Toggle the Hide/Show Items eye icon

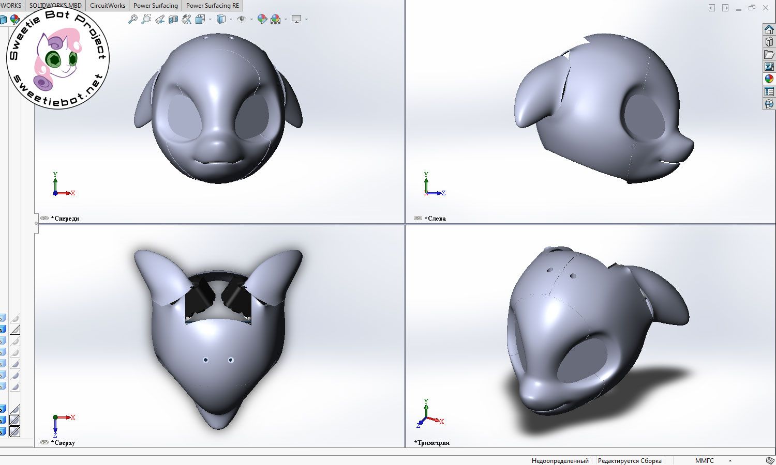(242, 19)
